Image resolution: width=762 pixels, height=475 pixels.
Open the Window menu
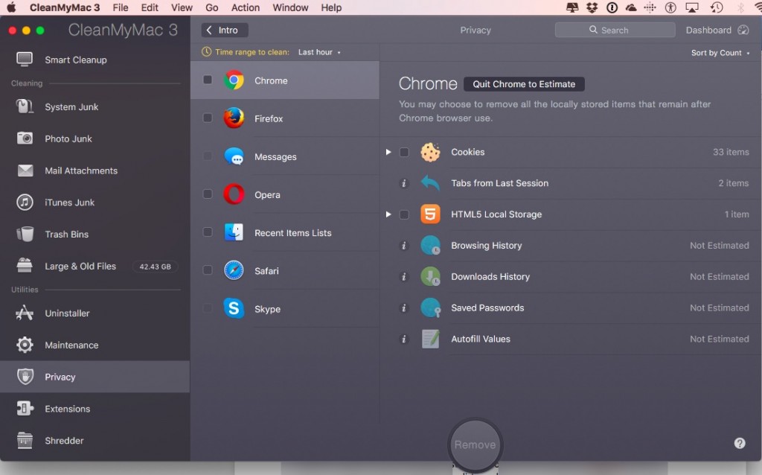[291, 7]
